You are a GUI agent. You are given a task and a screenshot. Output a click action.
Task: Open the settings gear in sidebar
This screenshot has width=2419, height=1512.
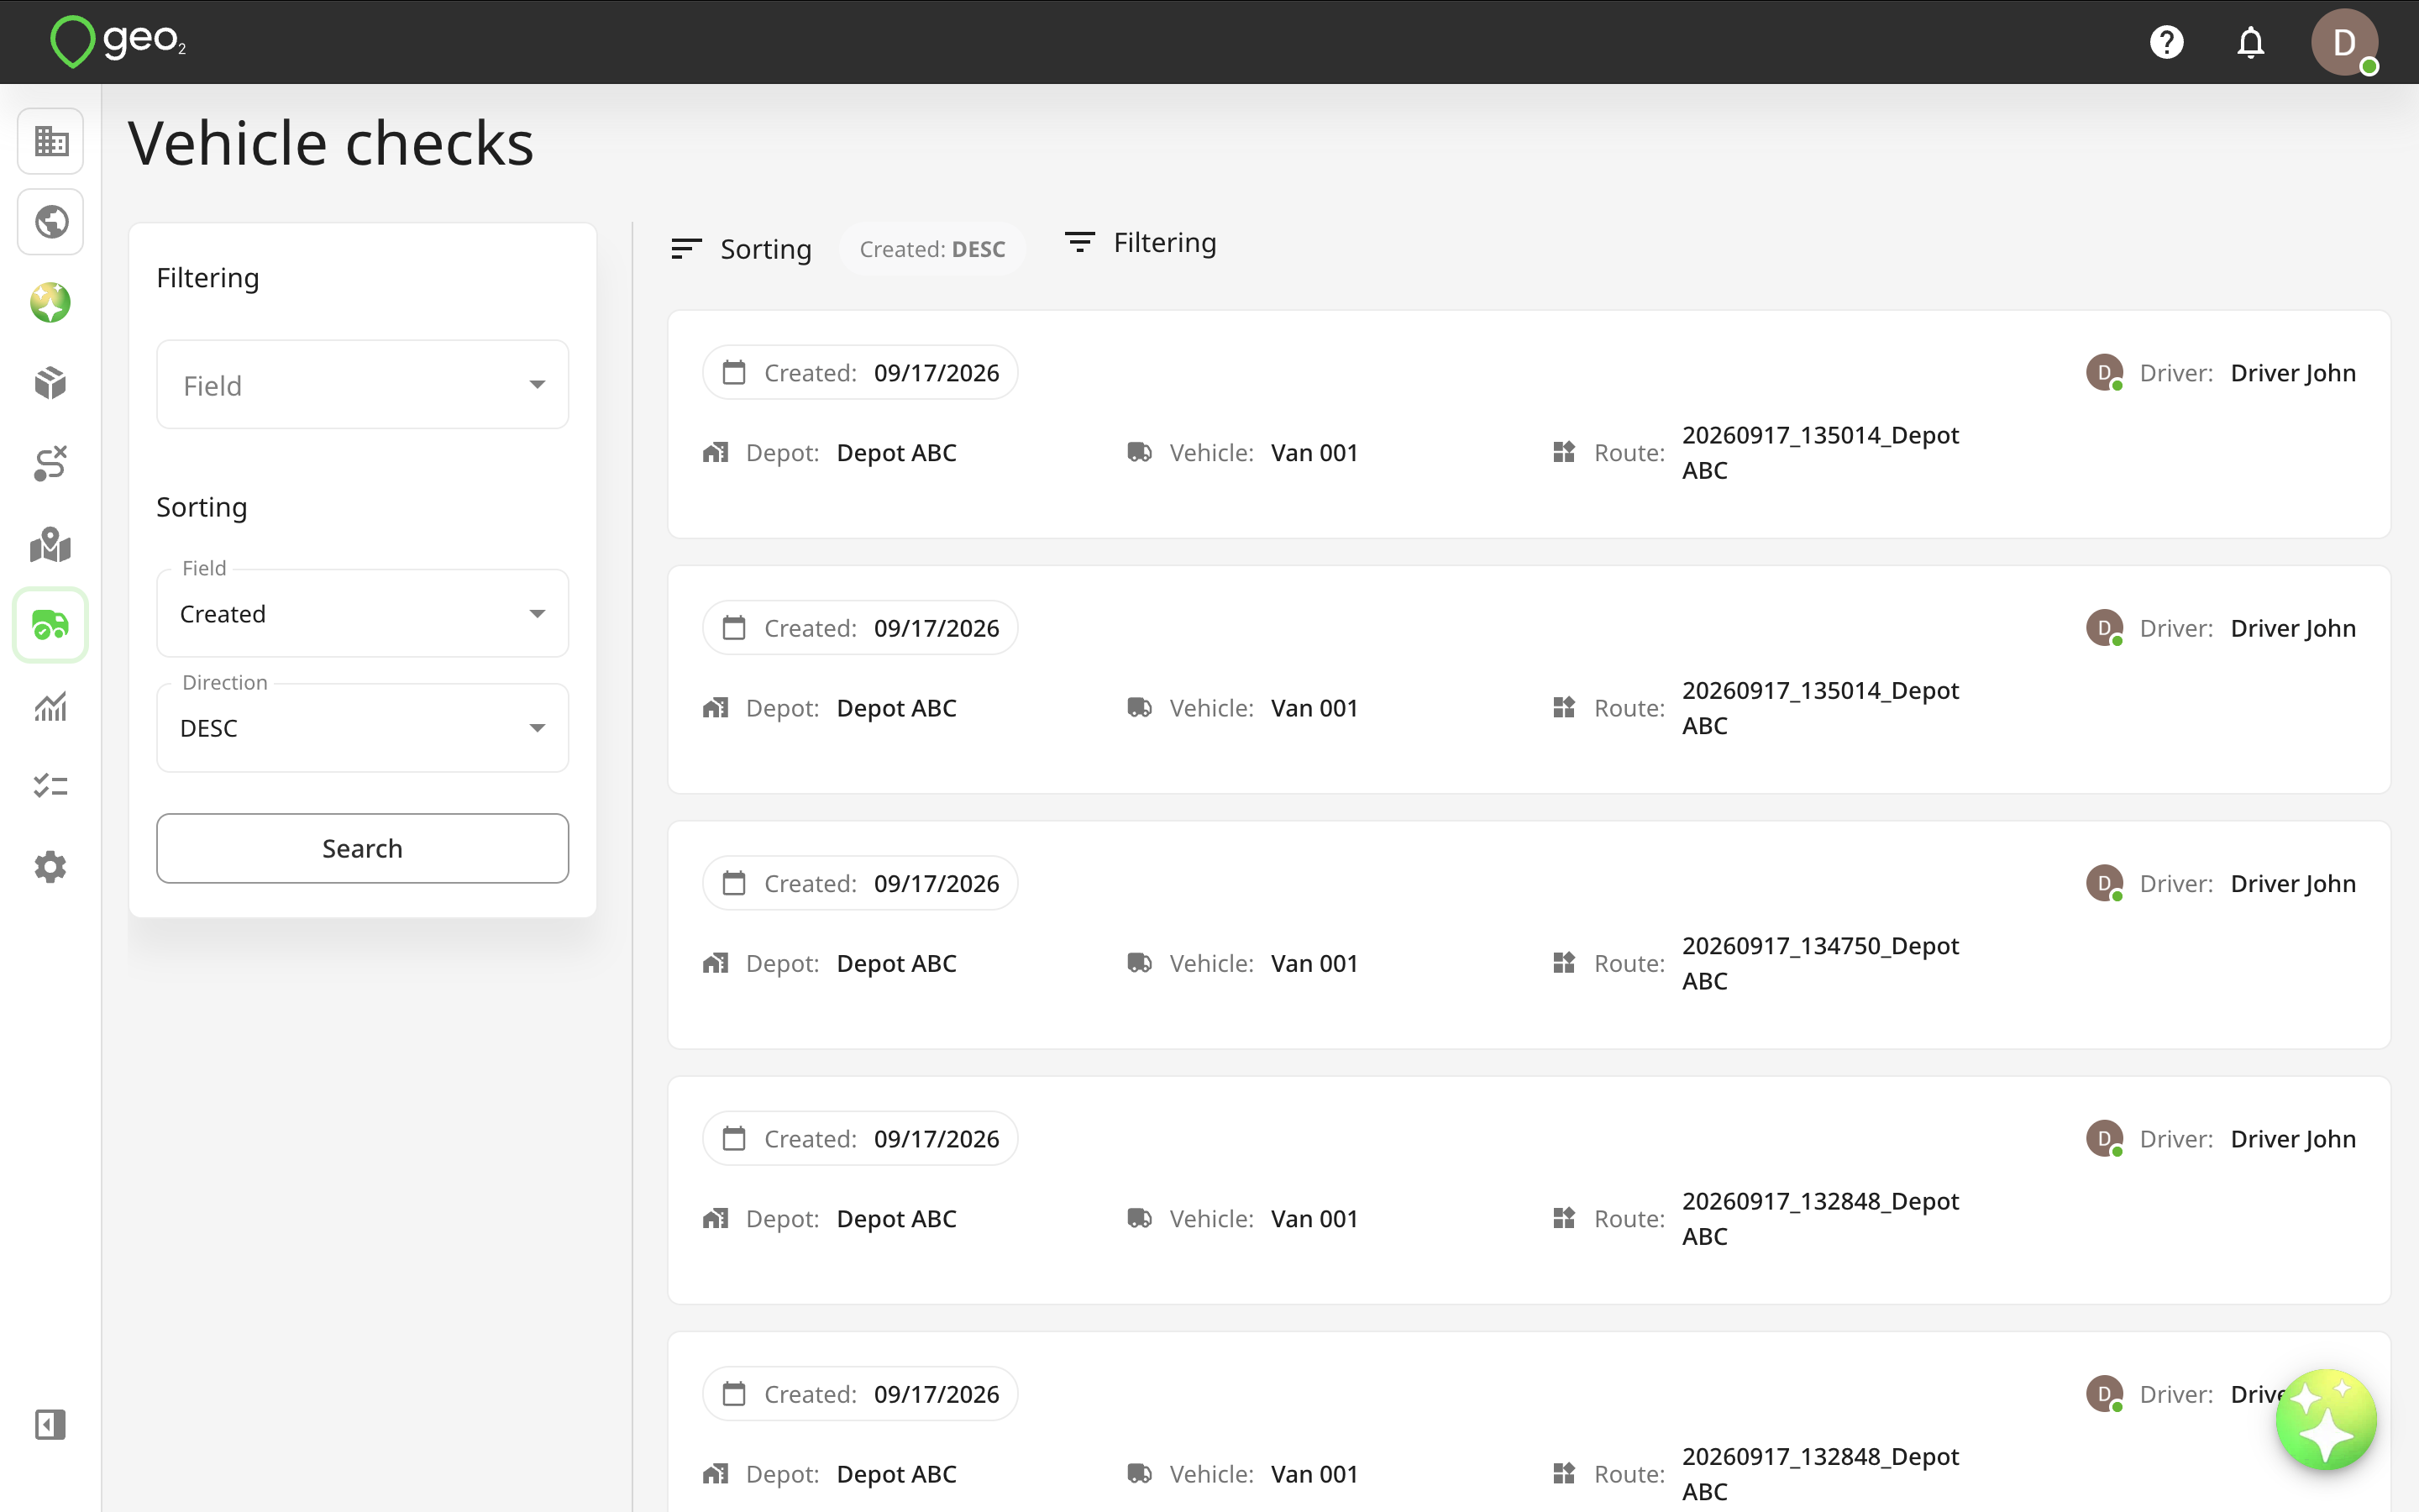click(x=51, y=867)
